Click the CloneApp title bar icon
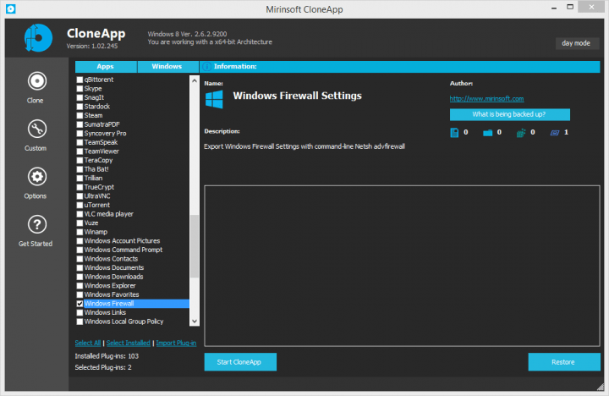 click(11, 8)
